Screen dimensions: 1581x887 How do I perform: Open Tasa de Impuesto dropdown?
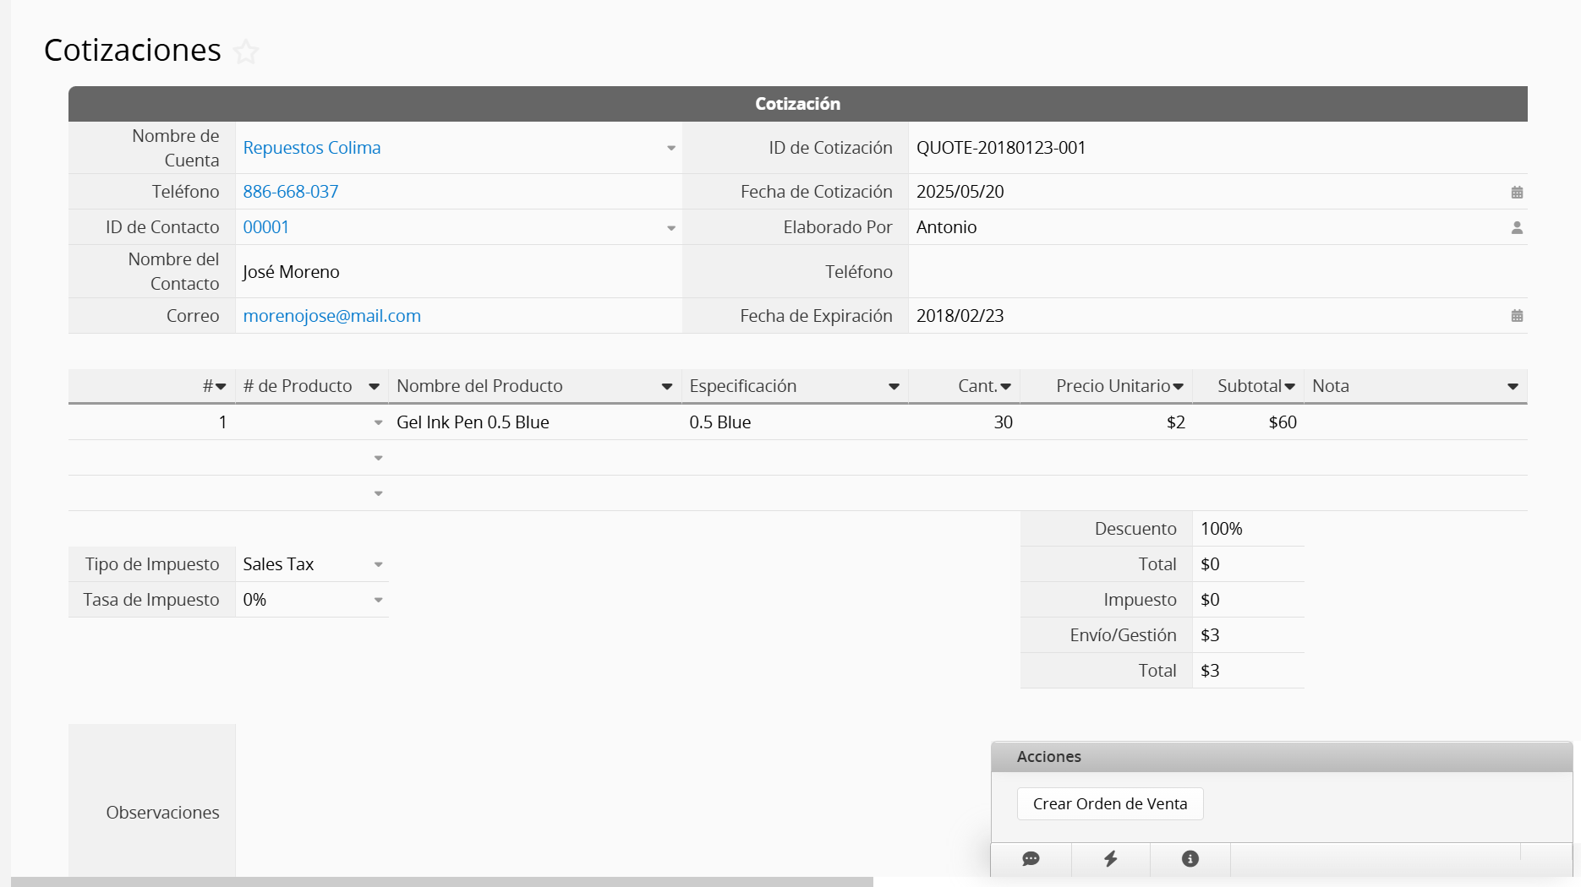coord(378,601)
